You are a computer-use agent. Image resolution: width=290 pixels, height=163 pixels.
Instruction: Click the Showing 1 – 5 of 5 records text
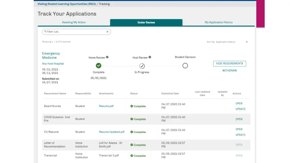56,42
